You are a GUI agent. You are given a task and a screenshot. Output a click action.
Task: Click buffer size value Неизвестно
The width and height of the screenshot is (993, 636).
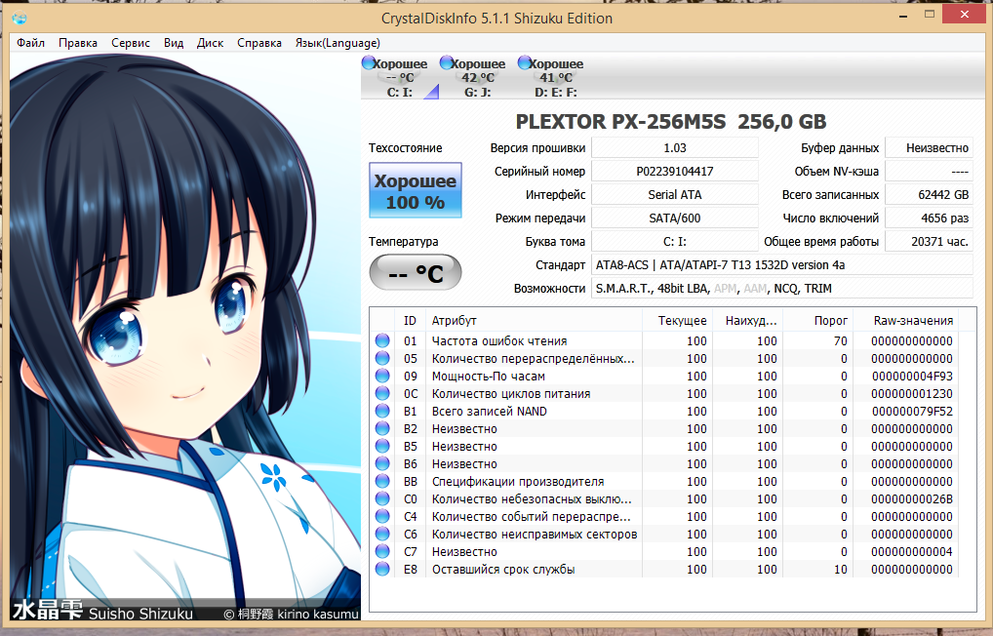pos(929,147)
